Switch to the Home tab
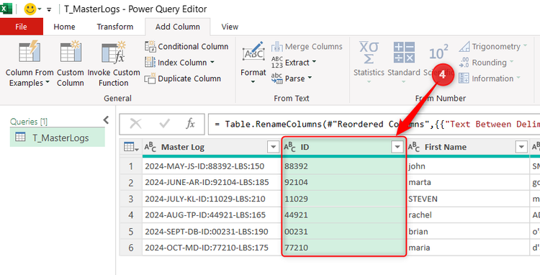Image resolution: width=540 pixels, height=275 pixels. (64, 27)
